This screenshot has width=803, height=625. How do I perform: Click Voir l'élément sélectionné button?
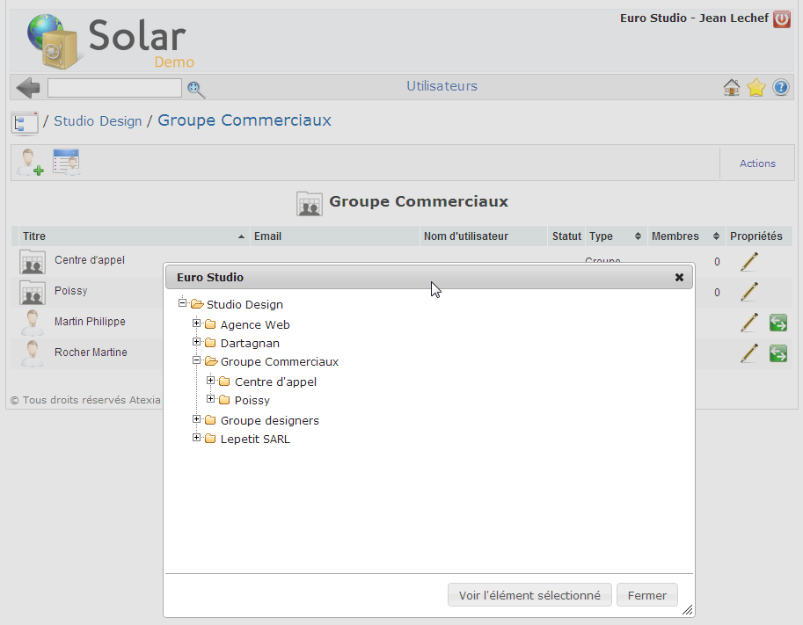point(529,595)
